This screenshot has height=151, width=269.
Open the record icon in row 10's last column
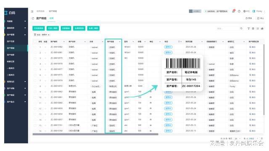(x=251, y=97)
